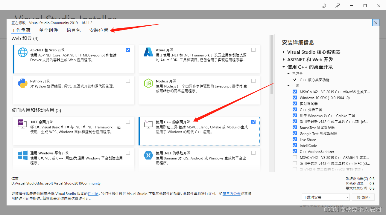Click the Web 和云 (4) section heading
Viewport: 386px width, 215px height.
[25, 39]
